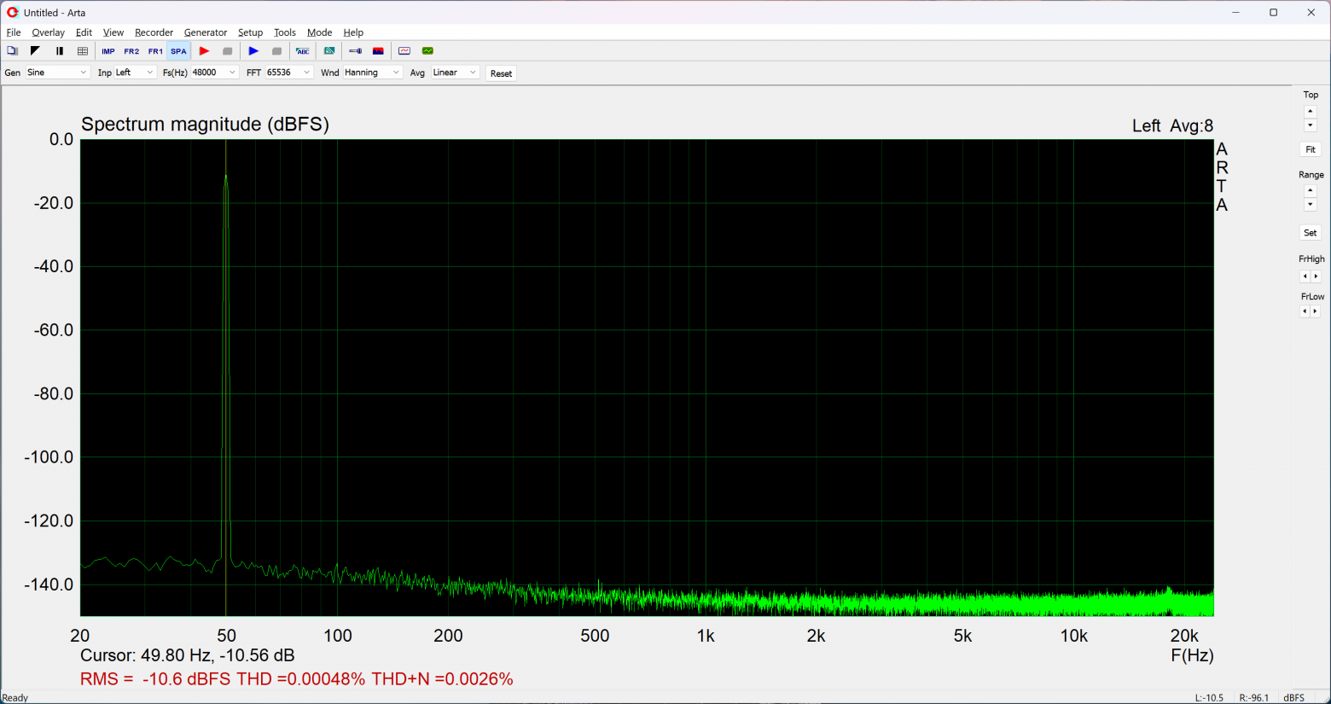Open the Inp input channel dropdown
The height and width of the screenshot is (704, 1331).
[135, 73]
